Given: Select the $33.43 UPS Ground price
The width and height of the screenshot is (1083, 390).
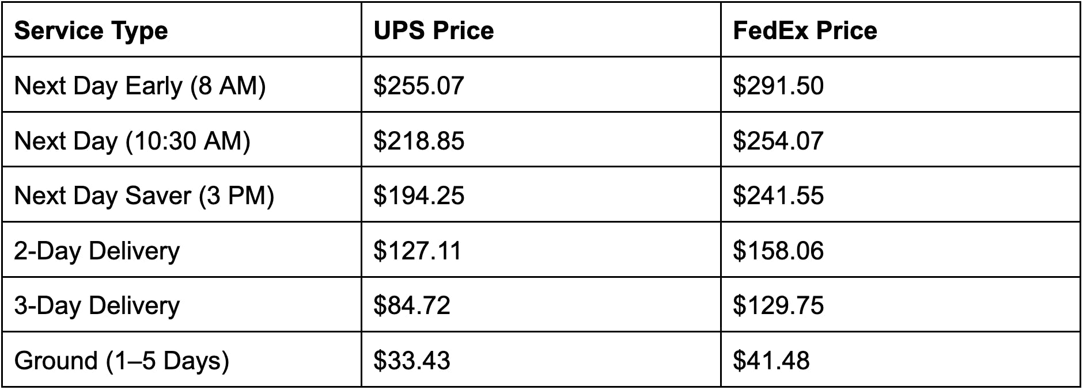Looking at the screenshot, I should coord(541,360).
